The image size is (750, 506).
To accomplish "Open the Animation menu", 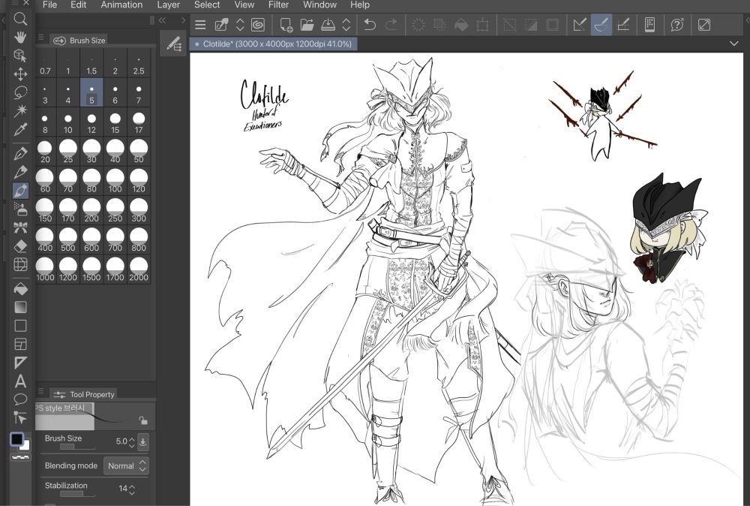I will (x=121, y=5).
